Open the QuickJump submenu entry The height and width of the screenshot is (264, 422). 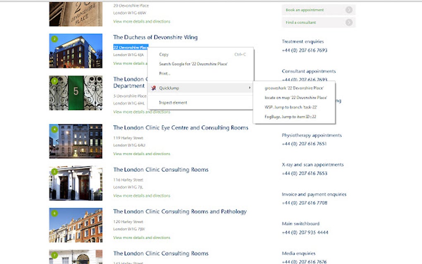201,88
